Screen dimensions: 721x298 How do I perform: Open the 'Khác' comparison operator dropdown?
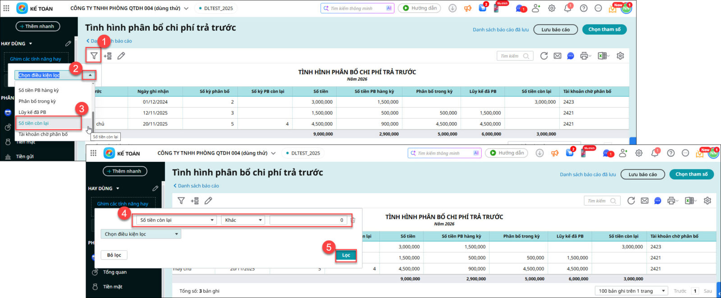[x=243, y=220]
